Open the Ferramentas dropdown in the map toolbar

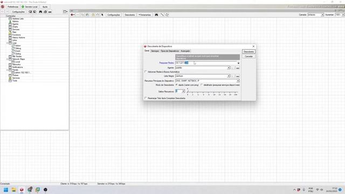point(144,15)
